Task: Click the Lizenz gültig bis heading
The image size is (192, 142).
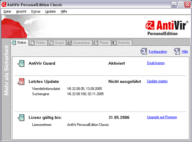Action: point(45,118)
